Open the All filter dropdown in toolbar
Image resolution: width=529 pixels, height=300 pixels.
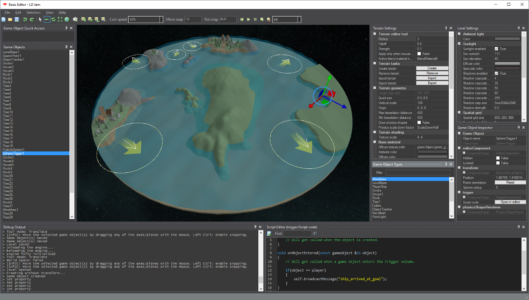[299, 19]
